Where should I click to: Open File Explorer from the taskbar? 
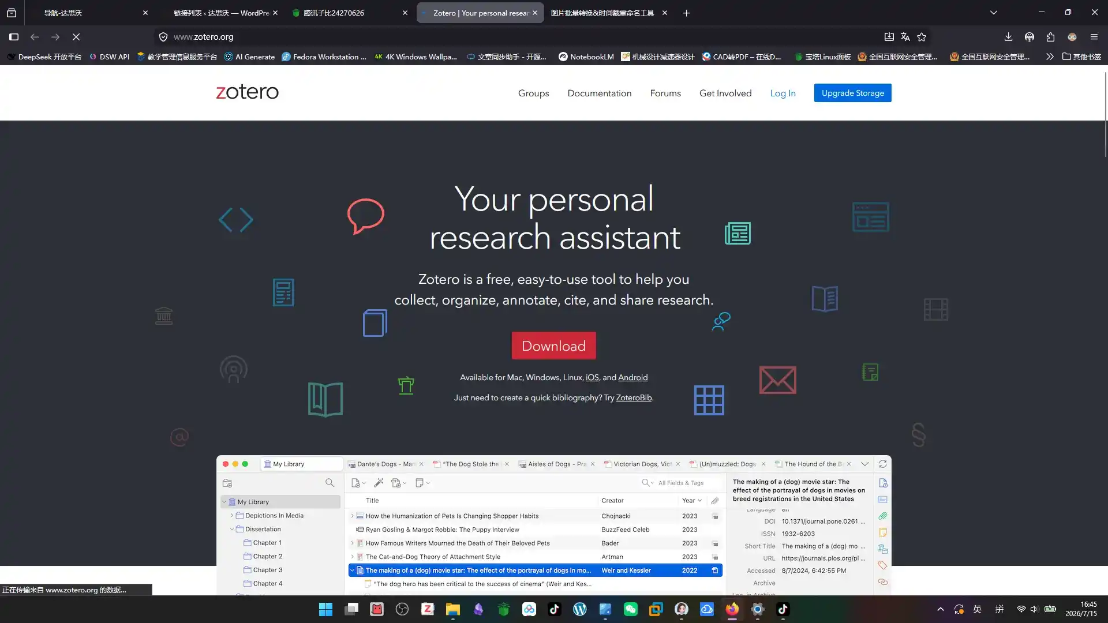pyautogui.click(x=453, y=609)
